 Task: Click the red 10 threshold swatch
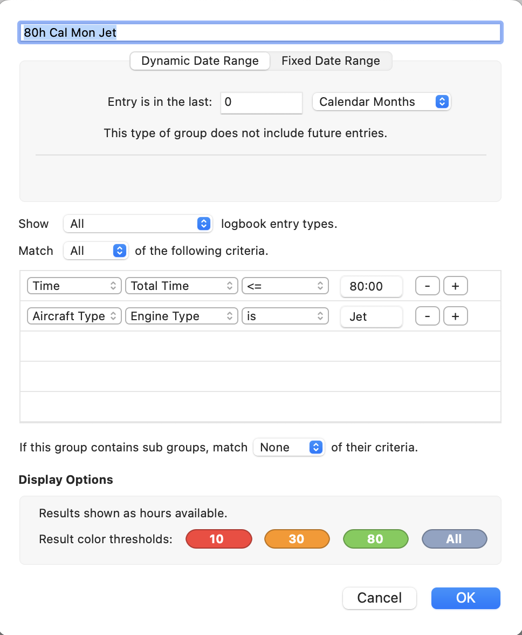(219, 539)
